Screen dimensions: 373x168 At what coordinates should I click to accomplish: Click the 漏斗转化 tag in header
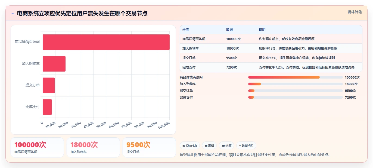pos(355,12)
